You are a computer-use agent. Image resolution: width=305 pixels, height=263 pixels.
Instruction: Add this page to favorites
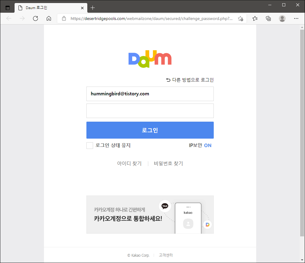(x=241, y=19)
